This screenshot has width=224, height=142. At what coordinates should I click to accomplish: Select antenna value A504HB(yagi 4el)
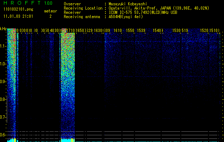[126, 17]
